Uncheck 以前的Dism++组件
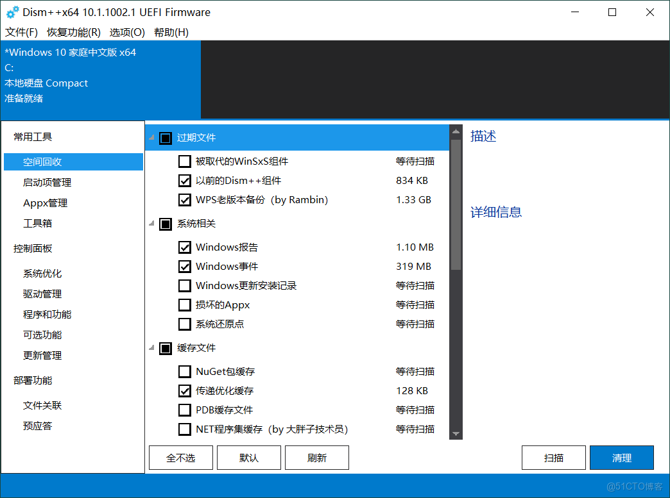Screen dimensions: 670x498 [x=185, y=180]
